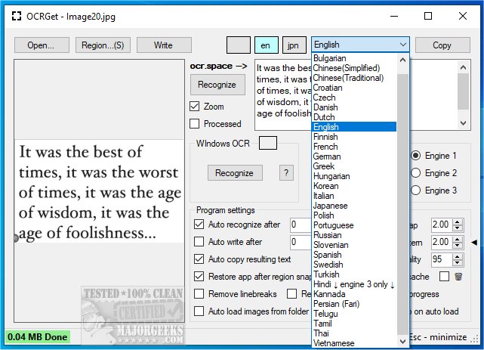Click the Windows OCR Recognize button

pos(235,172)
